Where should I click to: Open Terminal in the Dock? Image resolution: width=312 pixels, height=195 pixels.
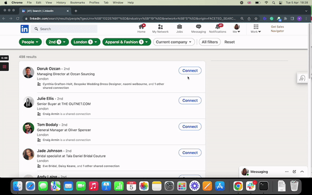point(264,186)
